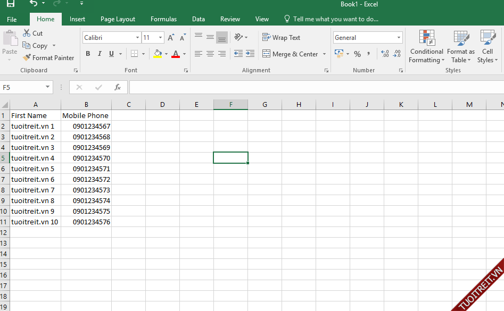Image resolution: width=504 pixels, height=311 pixels.
Task: Toggle Wrap Text on
Action: (281, 38)
